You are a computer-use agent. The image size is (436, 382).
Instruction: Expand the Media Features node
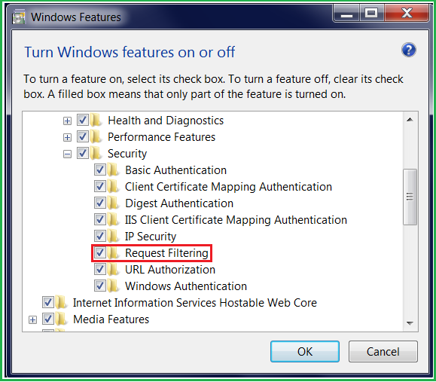click(33, 320)
